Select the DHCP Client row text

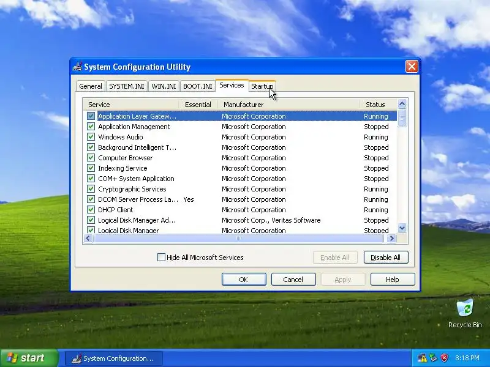pos(115,210)
